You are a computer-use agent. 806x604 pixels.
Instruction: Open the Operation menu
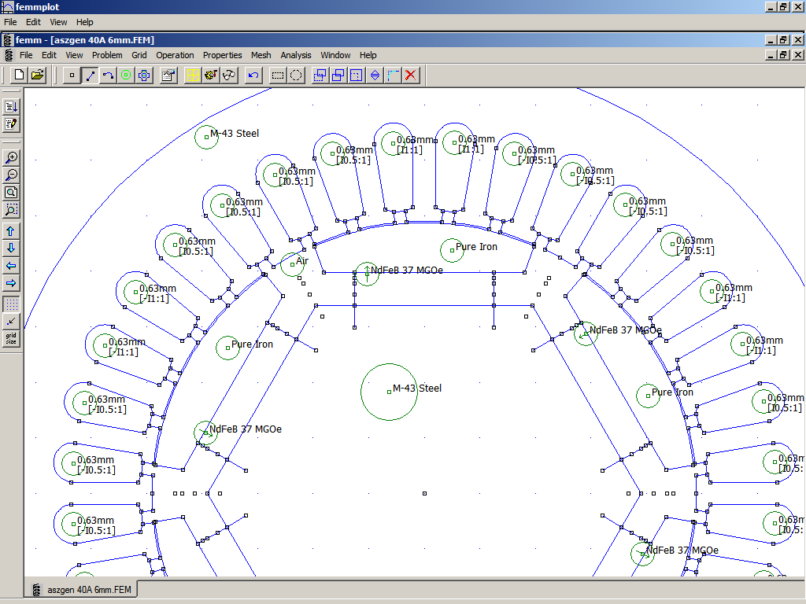175,55
